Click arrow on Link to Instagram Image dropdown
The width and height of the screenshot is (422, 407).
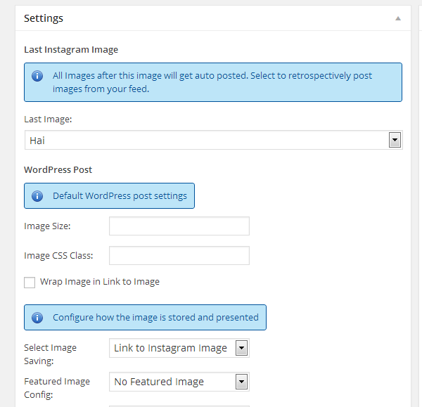point(241,348)
